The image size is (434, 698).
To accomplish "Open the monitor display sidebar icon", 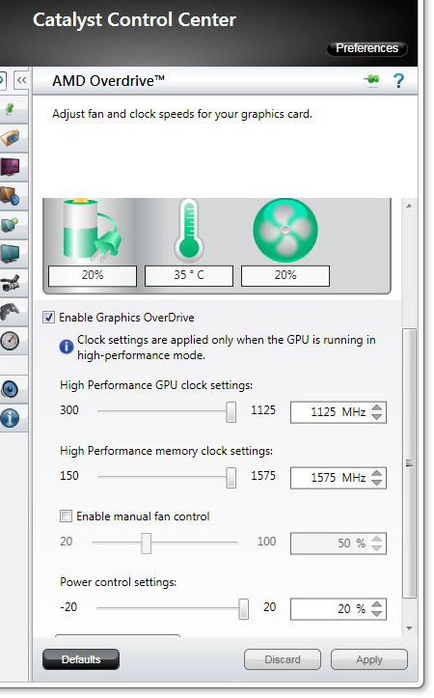I will tap(10, 254).
